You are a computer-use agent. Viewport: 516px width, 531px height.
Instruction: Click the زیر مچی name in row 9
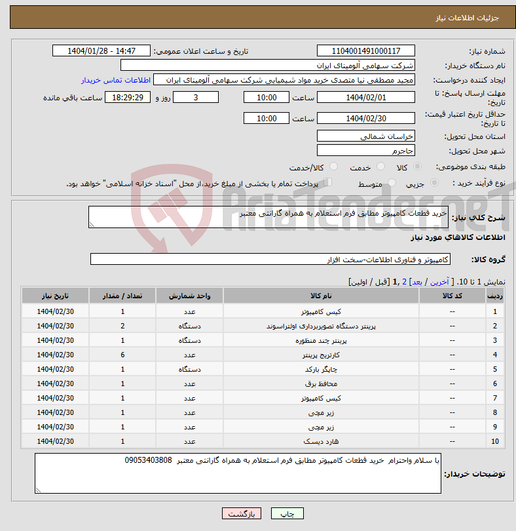(x=321, y=427)
